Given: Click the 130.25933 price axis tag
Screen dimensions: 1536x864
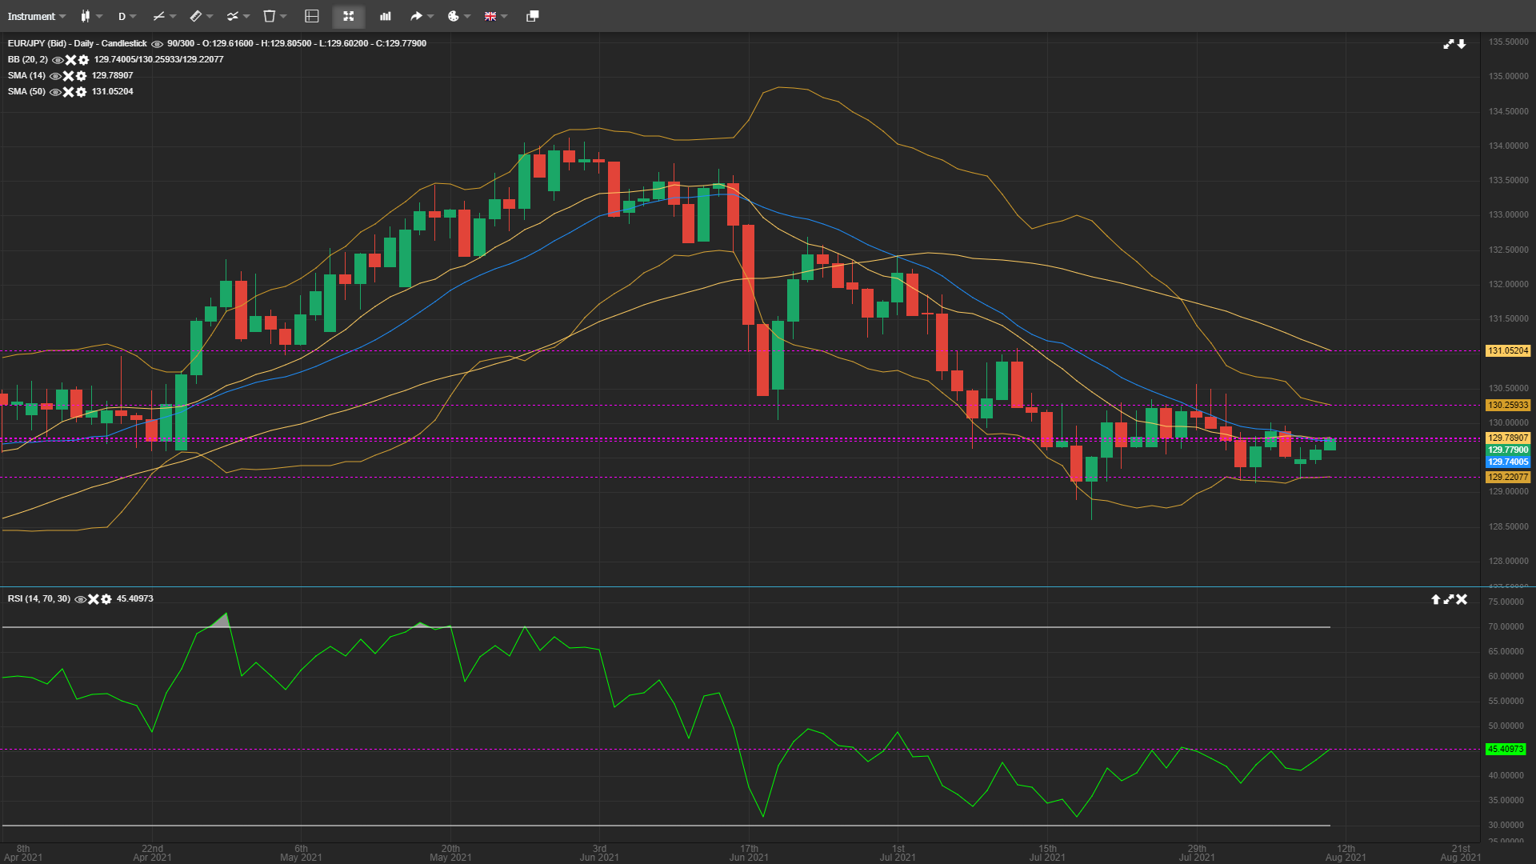Looking at the screenshot, I should [x=1508, y=405].
